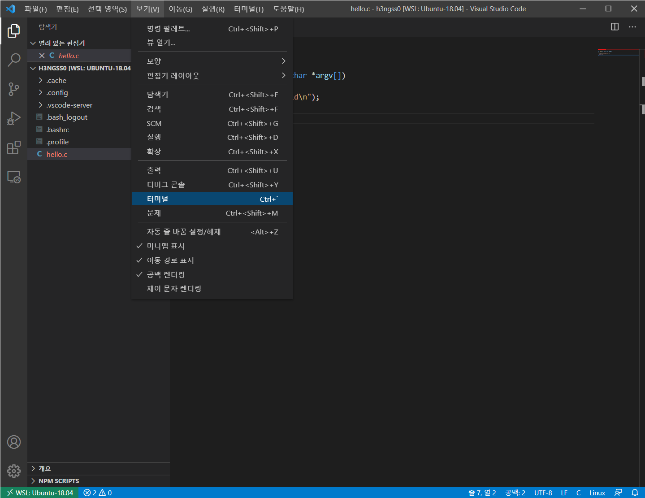
Task: Open the 파일(F) menu
Action: click(x=35, y=9)
